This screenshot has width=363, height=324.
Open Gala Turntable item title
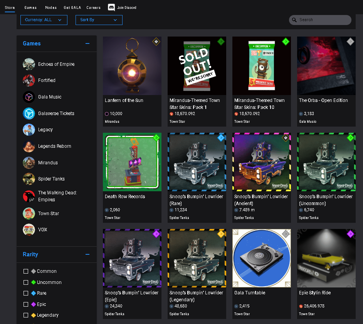[250, 293]
